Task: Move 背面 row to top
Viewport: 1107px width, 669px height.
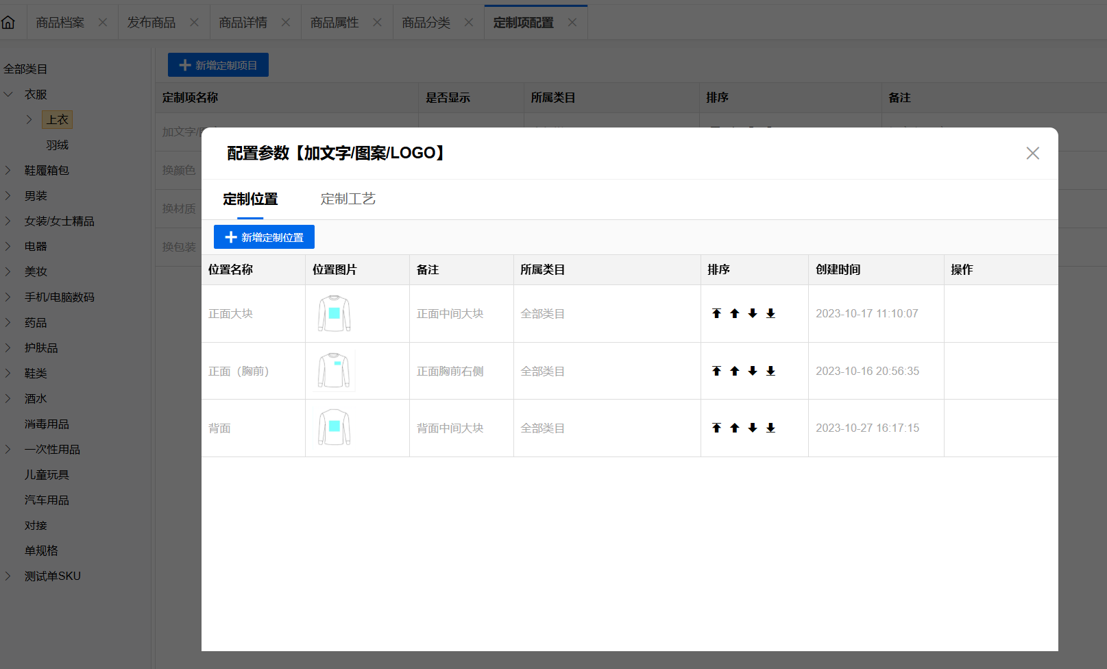Action: coord(716,428)
